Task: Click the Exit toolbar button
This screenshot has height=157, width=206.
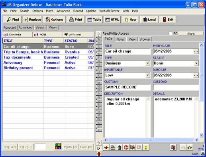Action: tap(168, 20)
